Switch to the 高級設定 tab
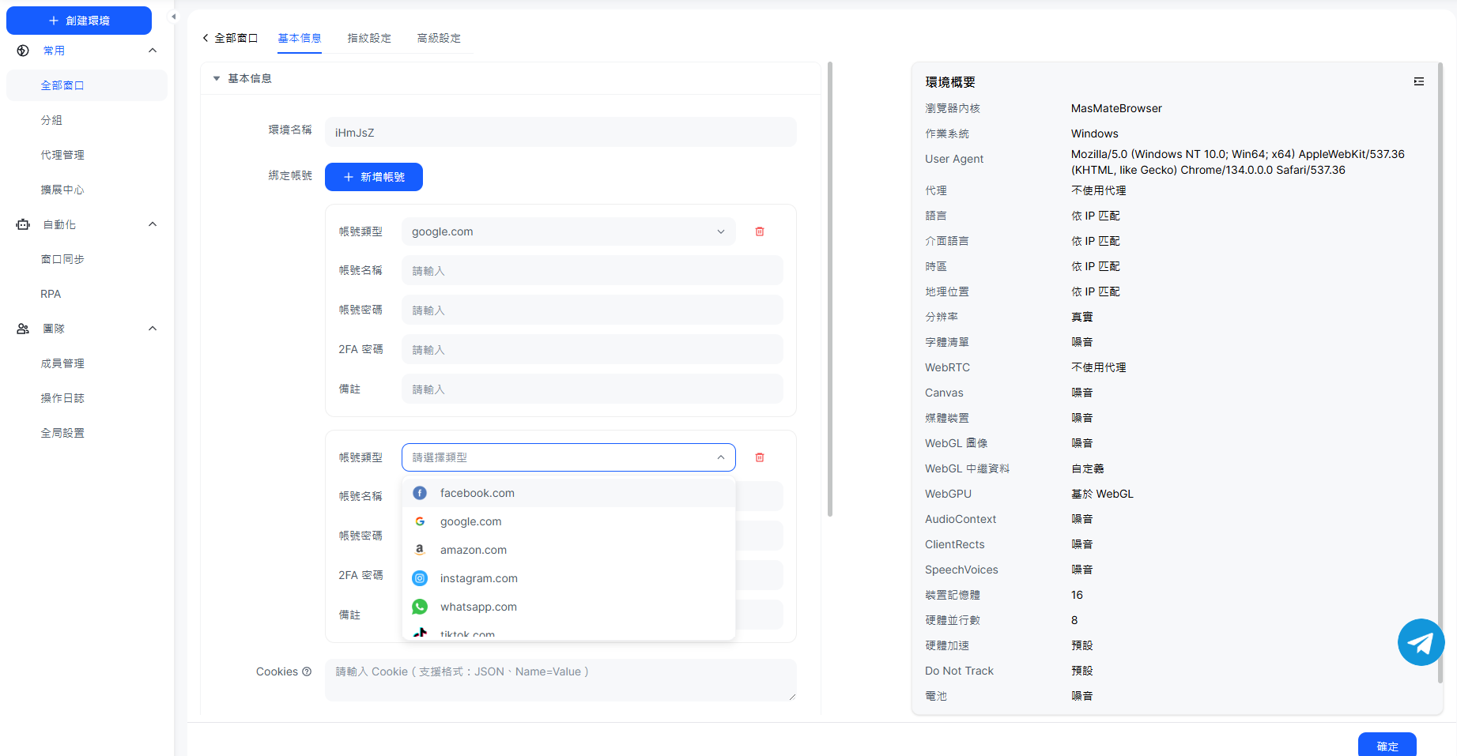This screenshot has height=756, width=1457. pyautogui.click(x=439, y=38)
